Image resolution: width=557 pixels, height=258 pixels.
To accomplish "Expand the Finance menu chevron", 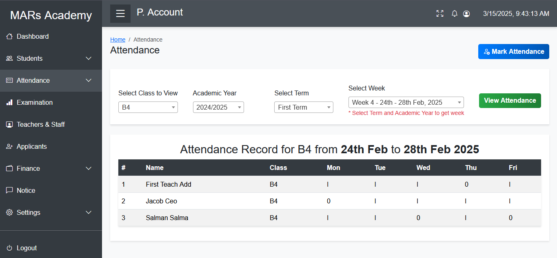I will [x=89, y=168].
